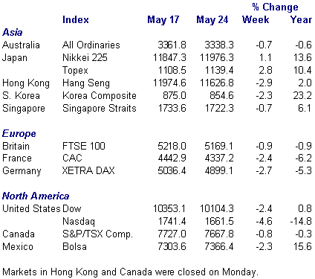Click the Nasdaq yearly change -14.8
315x279 pixels.
301,221
